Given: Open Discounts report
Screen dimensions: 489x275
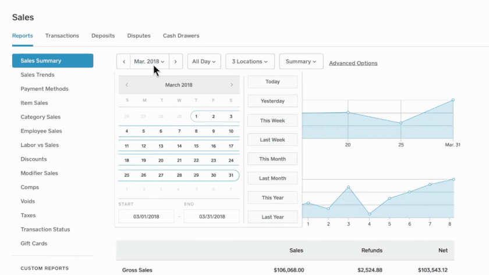Looking at the screenshot, I should point(34,159).
